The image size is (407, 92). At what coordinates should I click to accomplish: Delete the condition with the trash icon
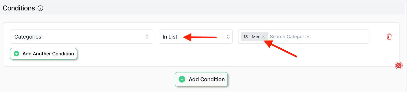389,37
